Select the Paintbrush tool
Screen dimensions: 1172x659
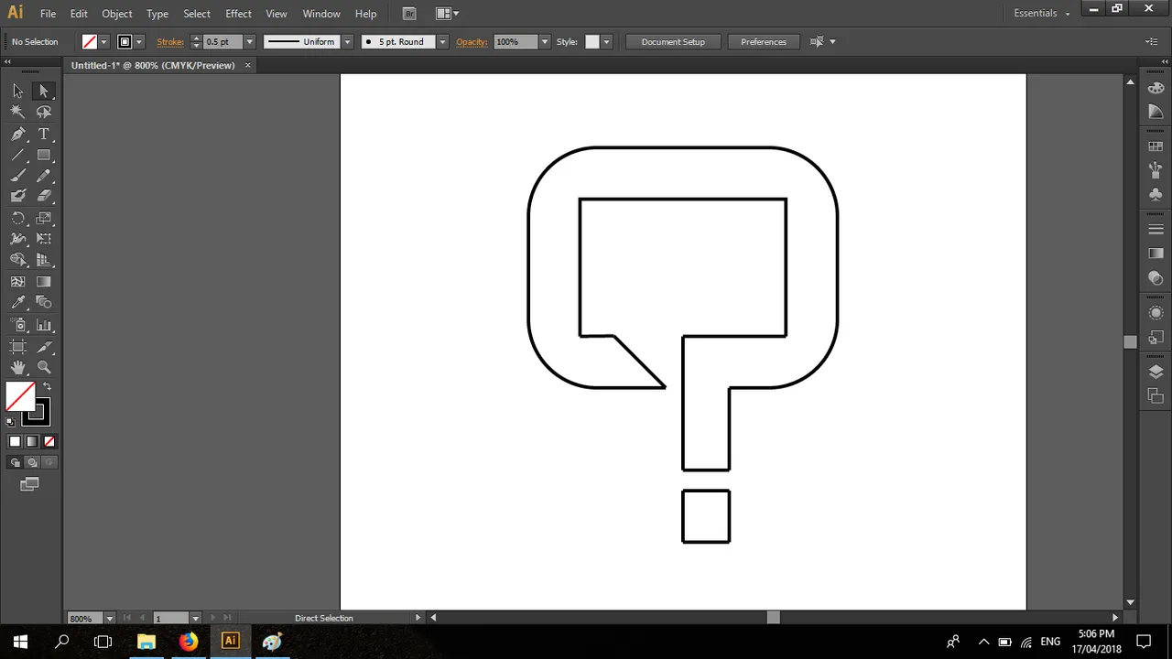tap(17, 176)
